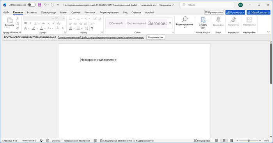This screenshot has height=143, width=273.
Task: Click the bulleted list icon
Action: coord(70,18)
